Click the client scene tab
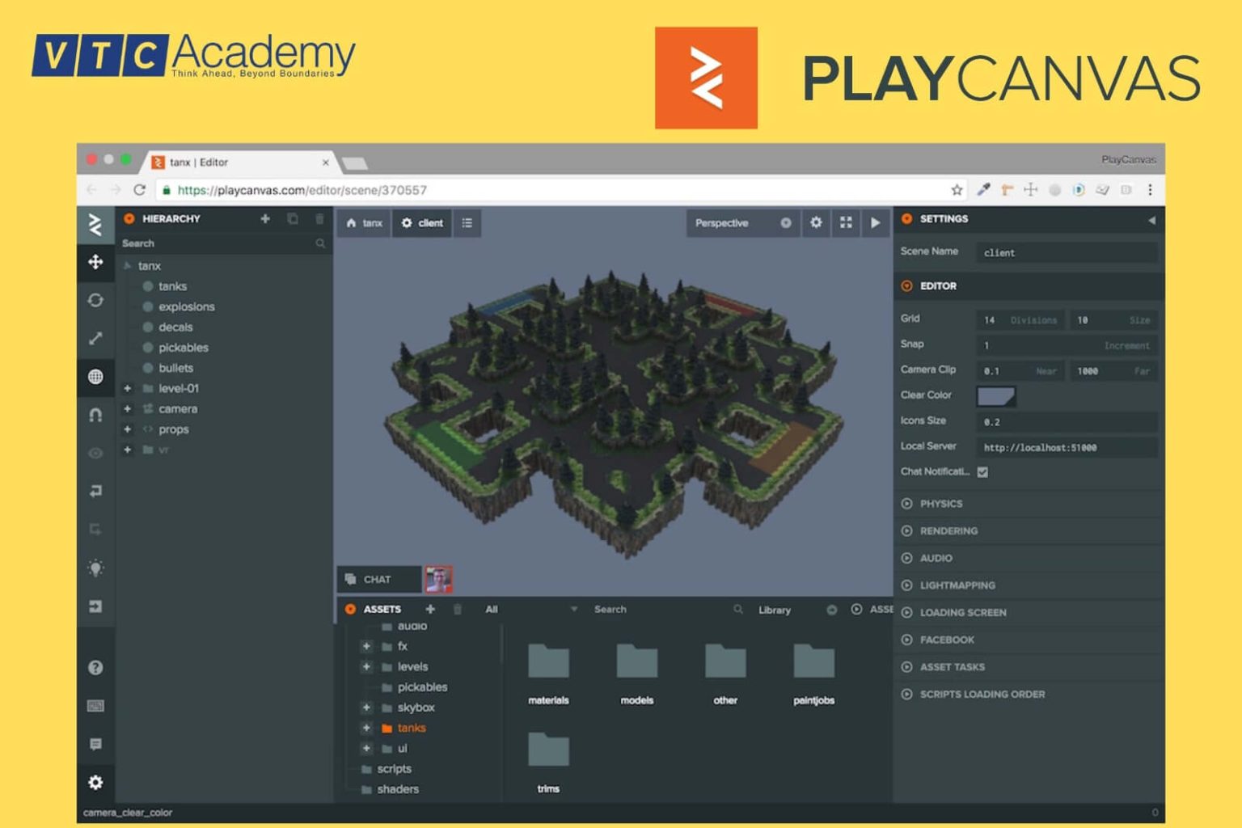 (423, 223)
